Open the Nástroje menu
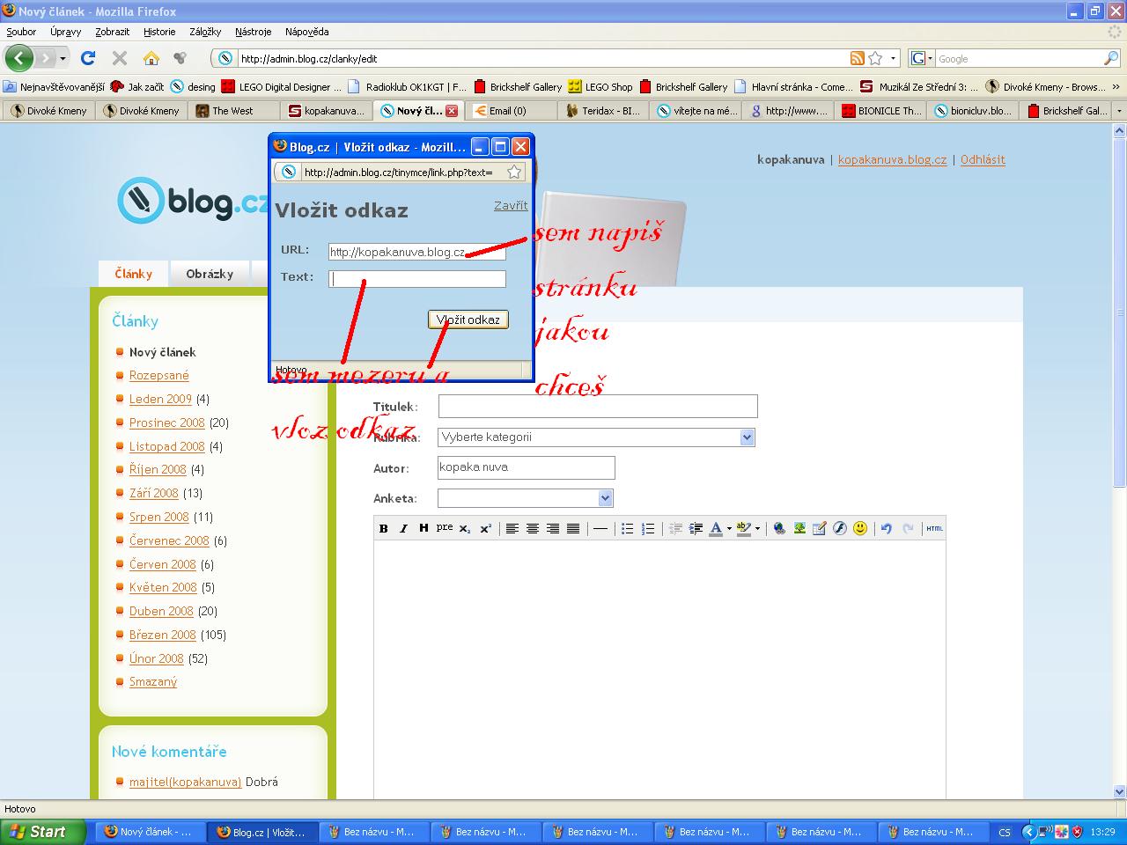The height and width of the screenshot is (845, 1127). coord(254,32)
